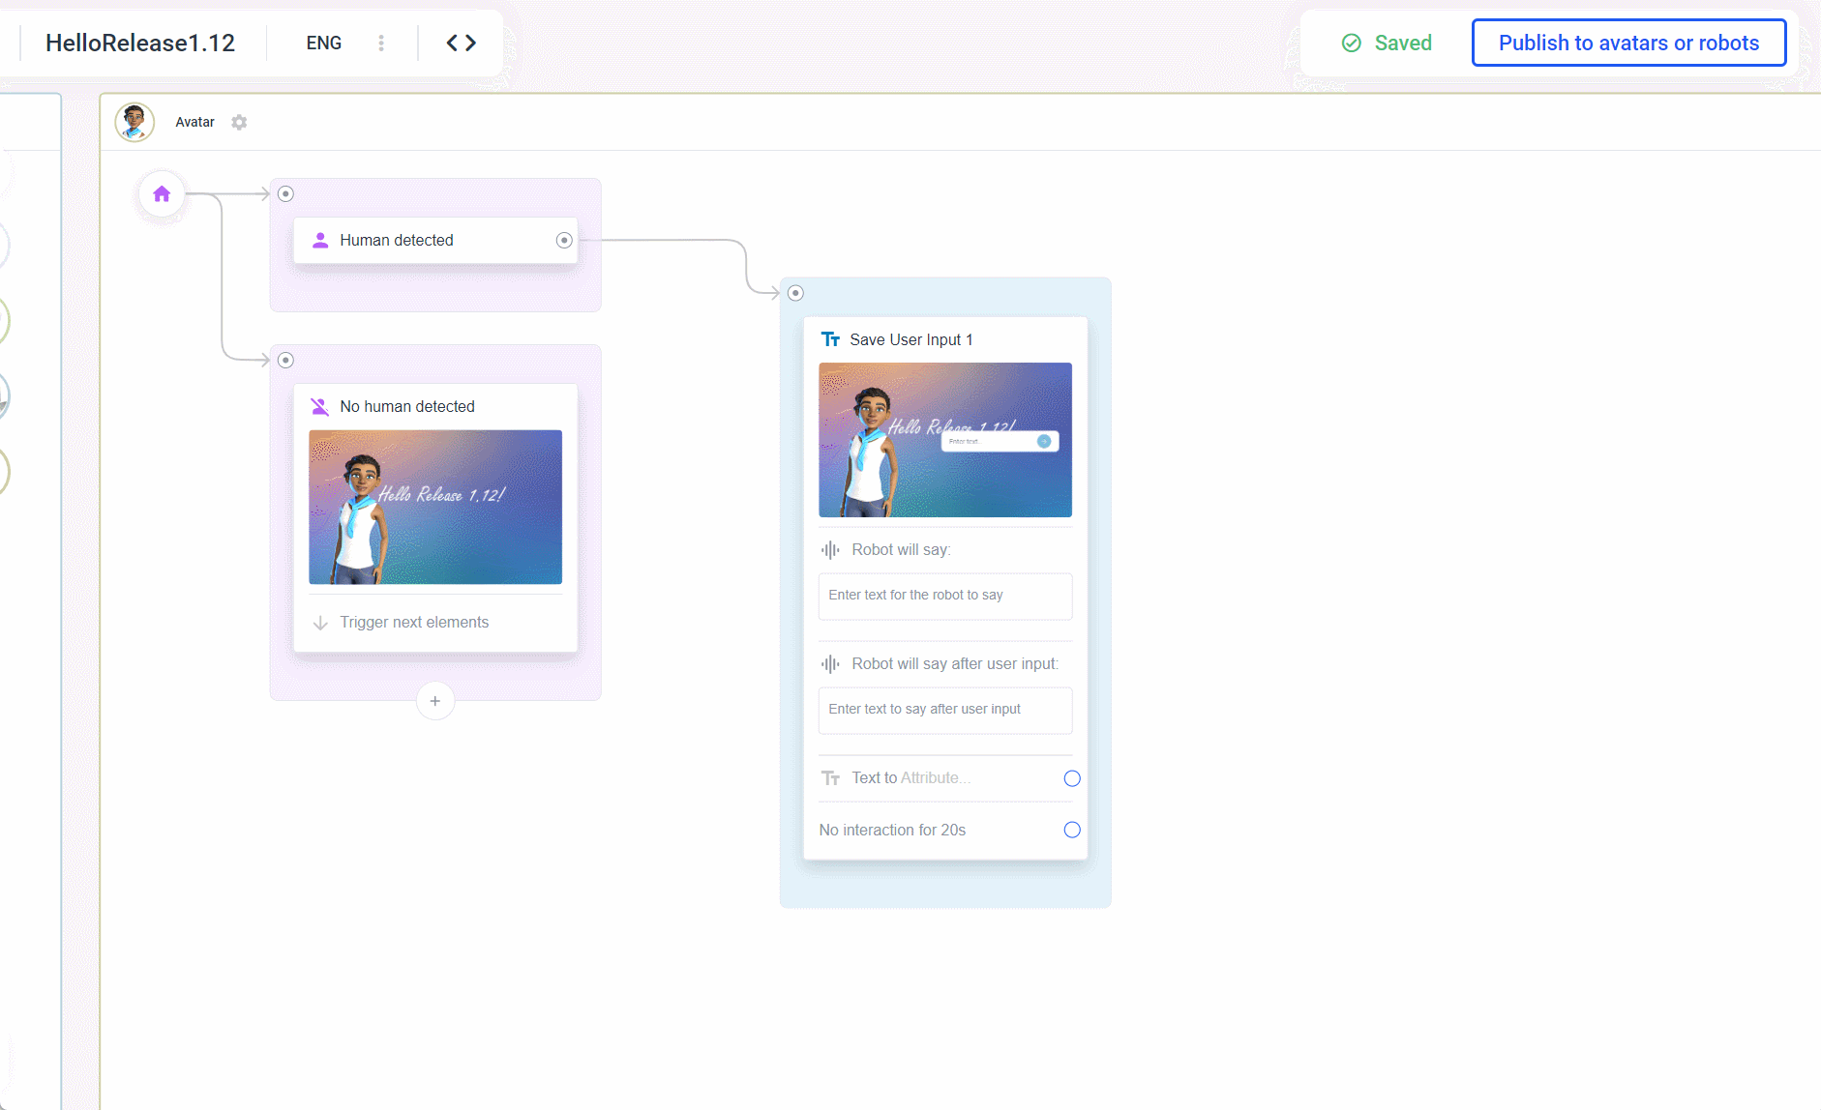
Task: Select the Human detected card title
Action: [397, 240]
